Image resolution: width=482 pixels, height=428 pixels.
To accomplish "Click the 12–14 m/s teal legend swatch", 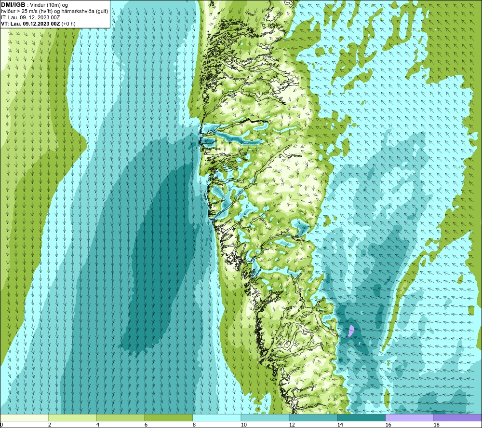I will (x=313, y=417).
